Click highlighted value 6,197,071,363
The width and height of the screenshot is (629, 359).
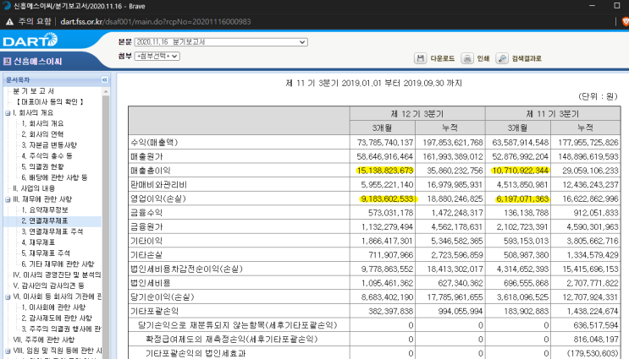pos(522,199)
